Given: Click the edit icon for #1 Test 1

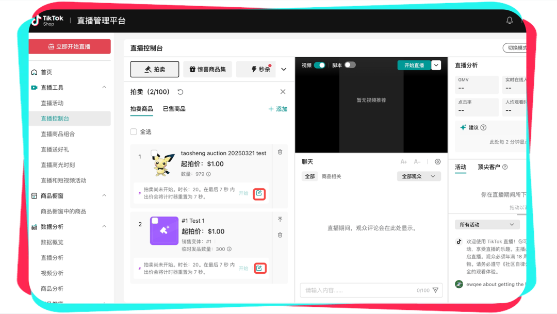Looking at the screenshot, I should pyautogui.click(x=259, y=268).
